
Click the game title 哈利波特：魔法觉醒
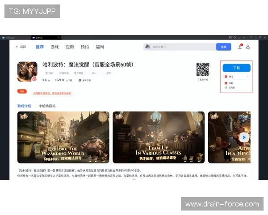pyautogui.click(x=88, y=65)
